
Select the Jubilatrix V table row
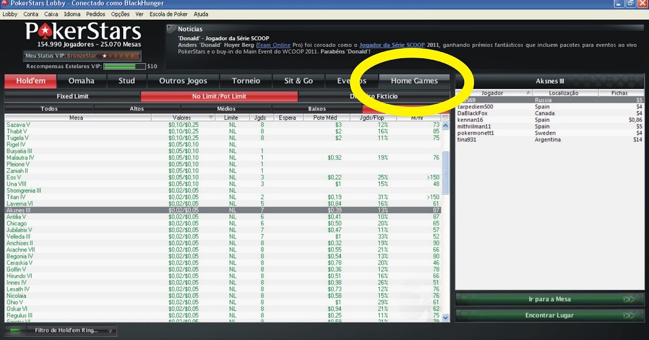coord(223,230)
